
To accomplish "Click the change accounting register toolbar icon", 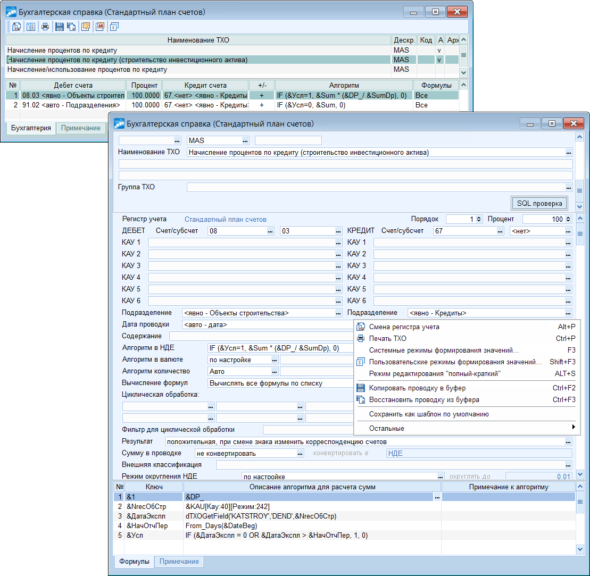I will tap(16, 27).
